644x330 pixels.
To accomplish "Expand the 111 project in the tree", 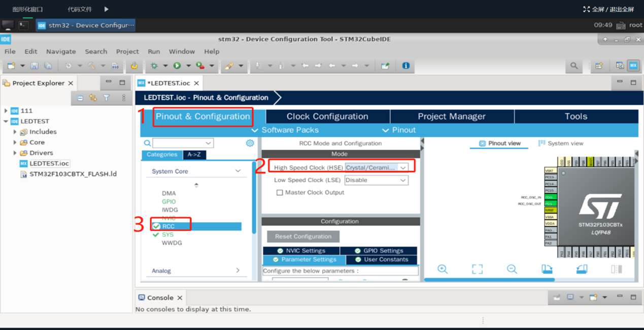I will pos(6,111).
